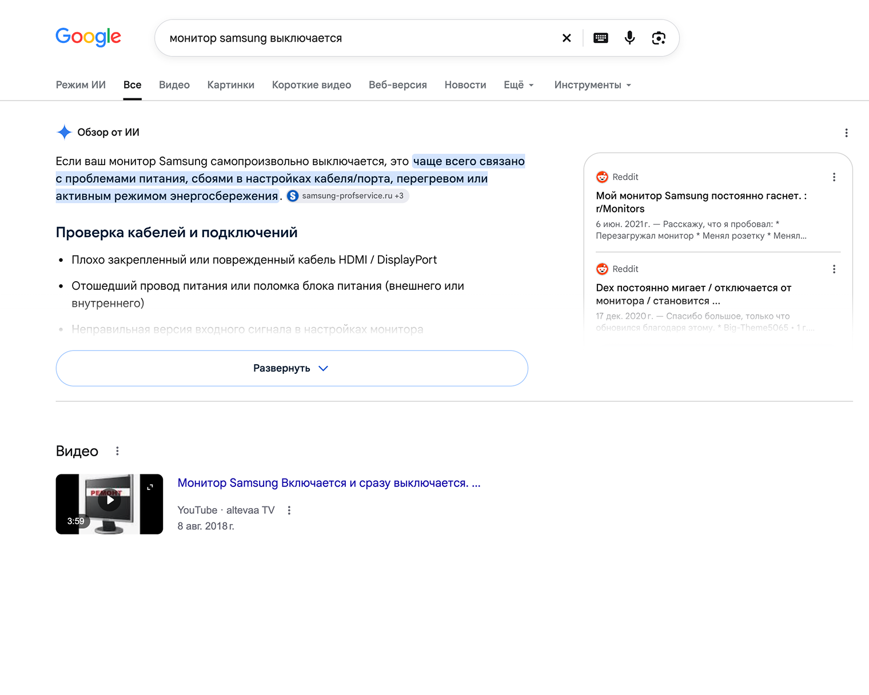Open options for the first Reddit card
The image size is (869, 695).
(x=834, y=177)
